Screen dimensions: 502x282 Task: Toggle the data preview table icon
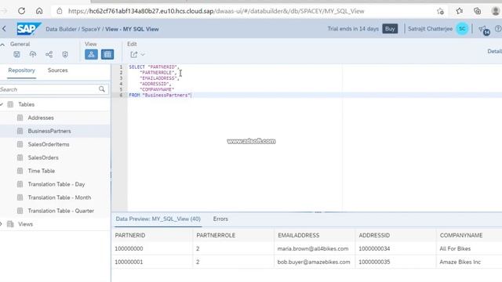[107, 54]
